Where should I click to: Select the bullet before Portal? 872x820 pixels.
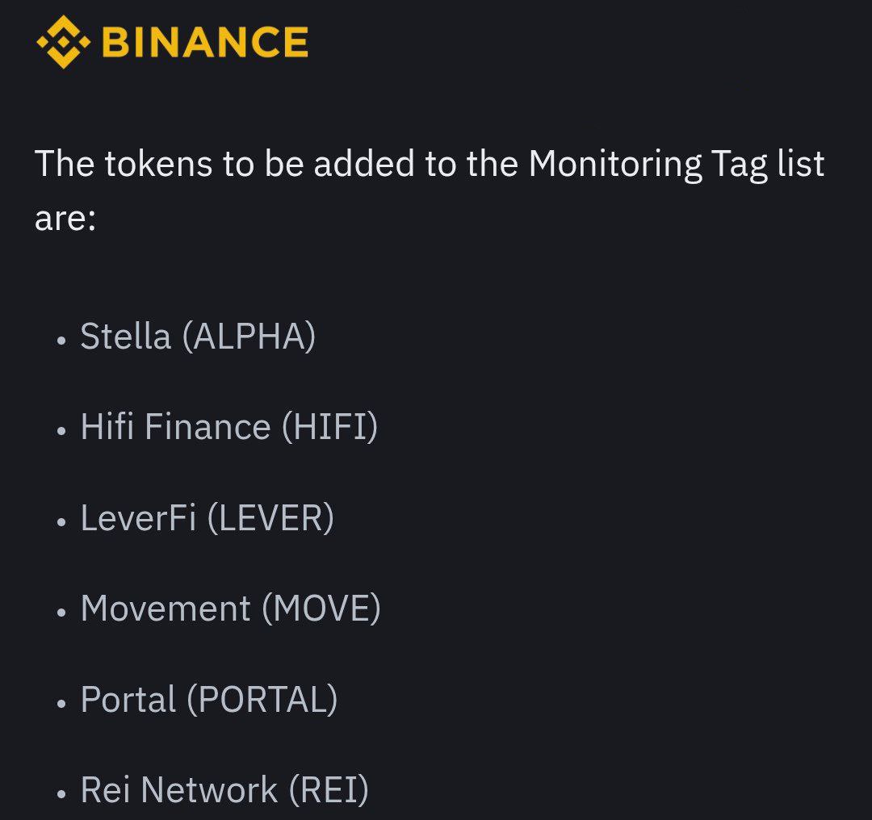point(61,703)
